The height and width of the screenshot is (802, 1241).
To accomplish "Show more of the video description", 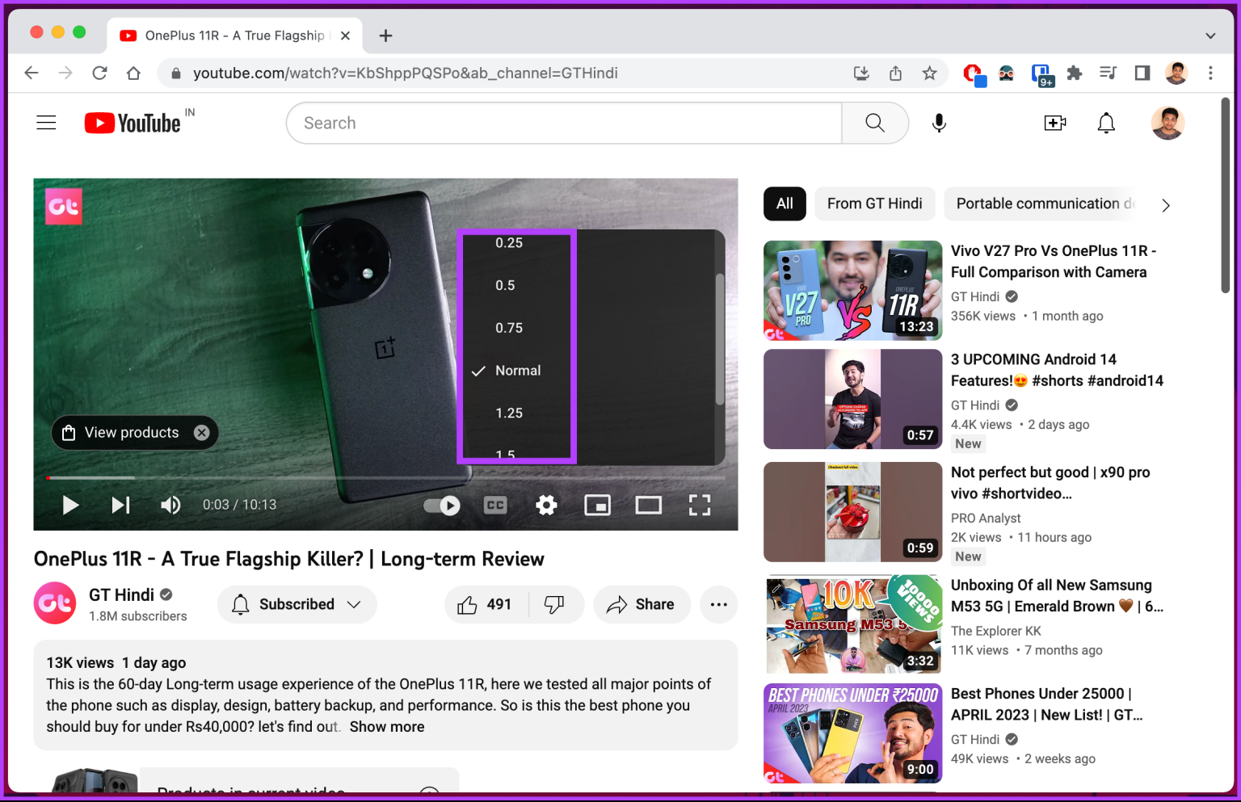I will (x=387, y=726).
